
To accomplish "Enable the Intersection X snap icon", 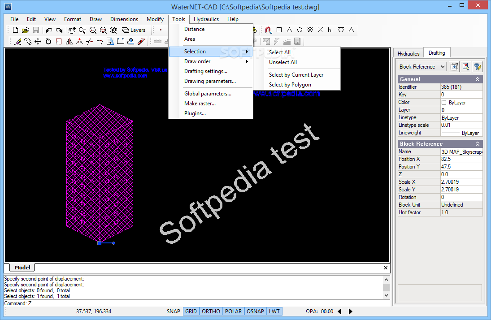I will pyautogui.click(x=320, y=30).
